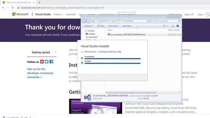Open the Share with menu

(113, 26)
